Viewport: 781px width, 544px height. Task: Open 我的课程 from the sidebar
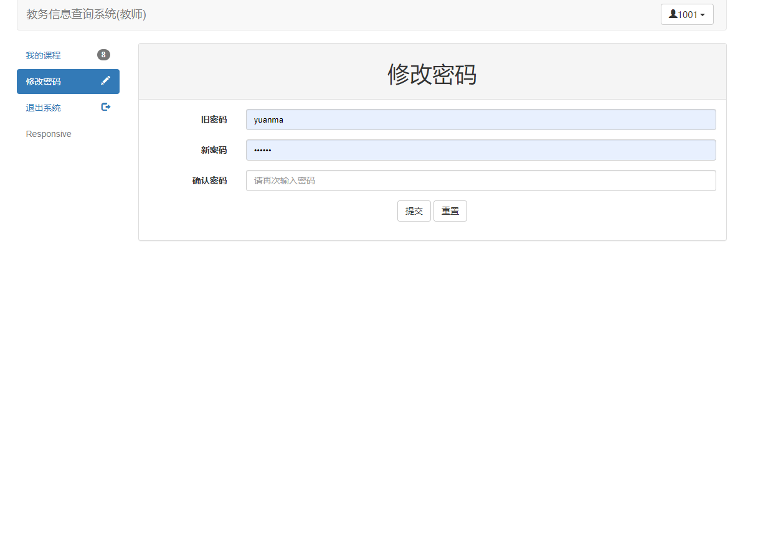point(42,55)
